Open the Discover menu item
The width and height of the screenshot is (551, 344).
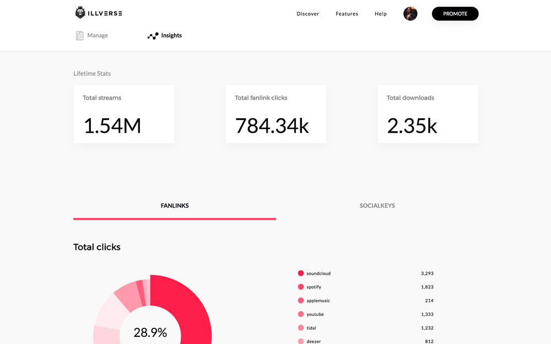(x=308, y=14)
